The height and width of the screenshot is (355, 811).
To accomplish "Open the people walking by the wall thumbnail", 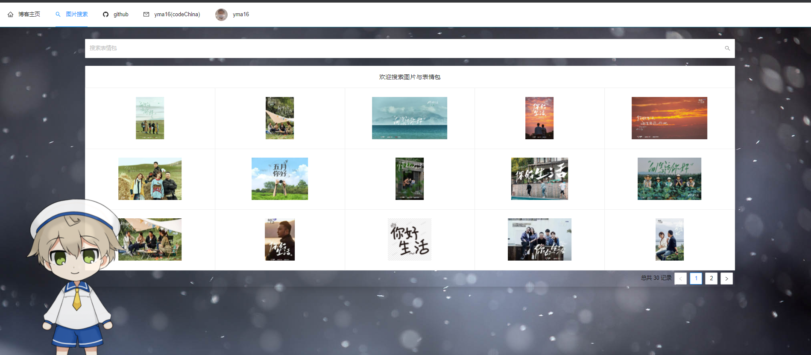I will pyautogui.click(x=539, y=179).
